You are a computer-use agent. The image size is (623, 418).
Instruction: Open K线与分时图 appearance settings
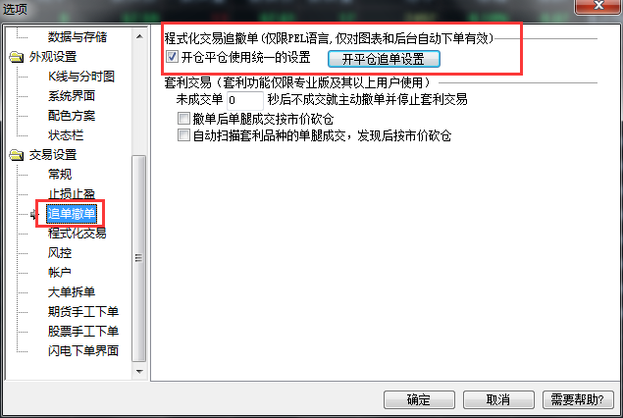point(81,77)
